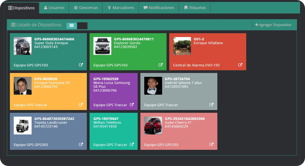Open external link on Willian Telefono card
Image resolution: width=305 pixels, height=166 pixels.
(x=132, y=145)
